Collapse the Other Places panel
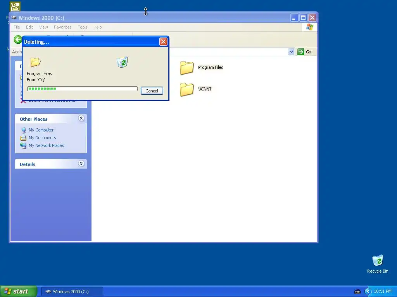This screenshot has height=297, width=397. point(81,118)
